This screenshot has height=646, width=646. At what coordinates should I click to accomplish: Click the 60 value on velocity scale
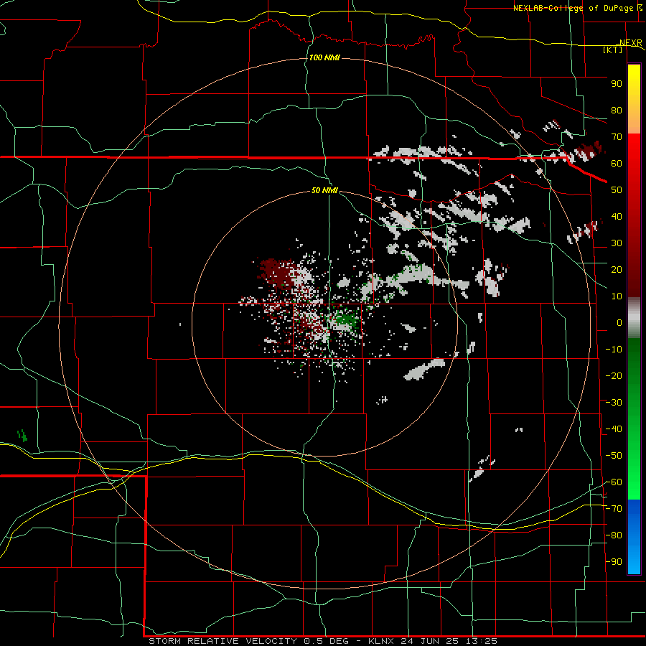(617, 163)
